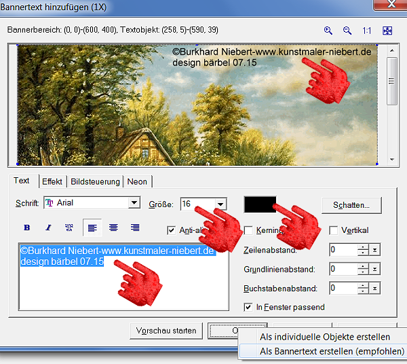Align text right
The image size is (407, 364).
click(x=135, y=227)
